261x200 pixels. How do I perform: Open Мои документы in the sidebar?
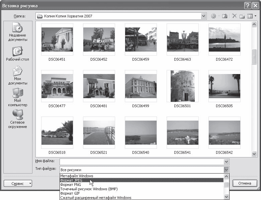(x=18, y=75)
